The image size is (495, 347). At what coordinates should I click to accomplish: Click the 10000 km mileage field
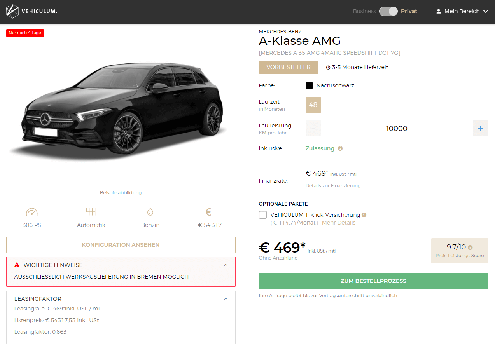[x=397, y=129]
